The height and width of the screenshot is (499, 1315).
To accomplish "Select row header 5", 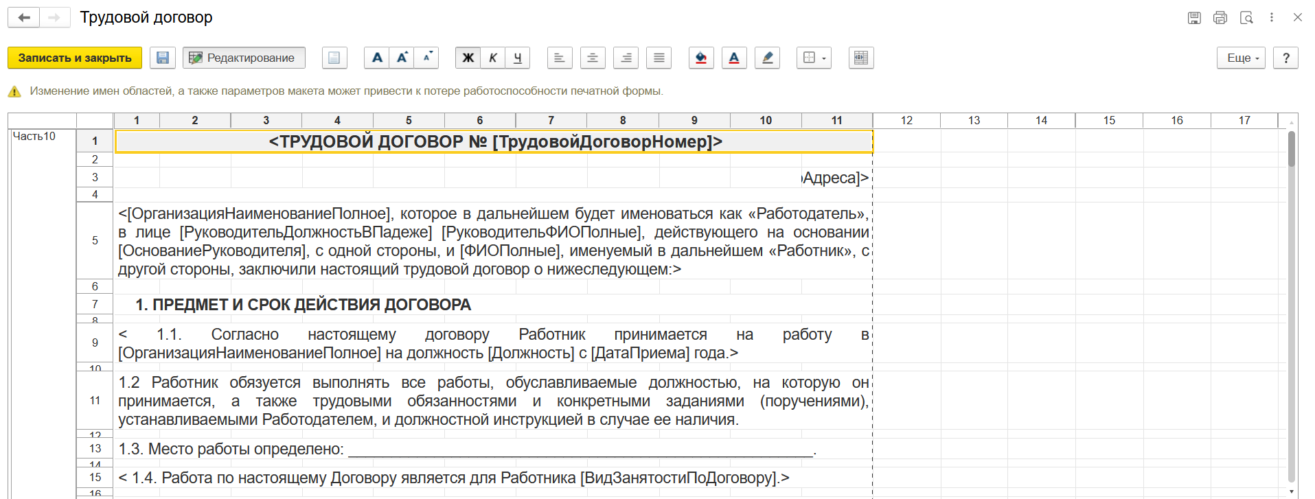I will 95,240.
